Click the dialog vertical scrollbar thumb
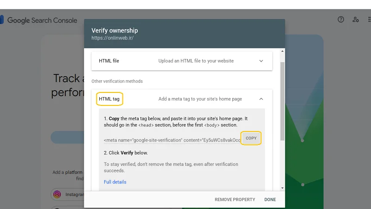371x209 pixels. pyautogui.click(x=282, y=101)
